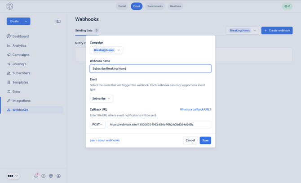Open notifications bell icon
This screenshot has width=301, height=183.
pos(36,176)
